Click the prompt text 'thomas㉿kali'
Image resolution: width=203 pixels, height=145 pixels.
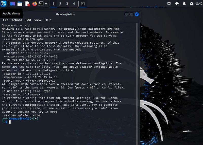[19, 118]
